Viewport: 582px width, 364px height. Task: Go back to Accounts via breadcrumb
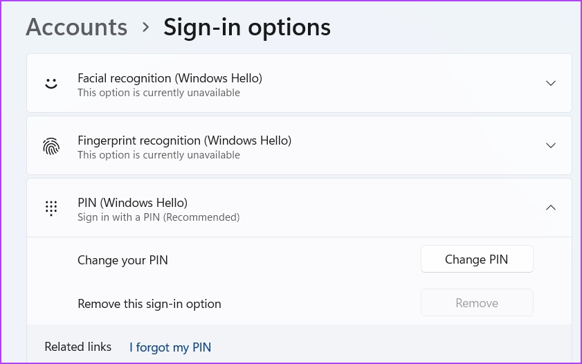click(x=76, y=27)
